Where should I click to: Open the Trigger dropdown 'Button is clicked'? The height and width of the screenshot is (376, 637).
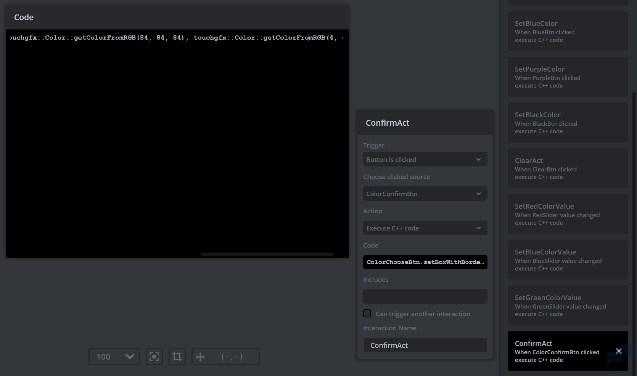[425, 160]
